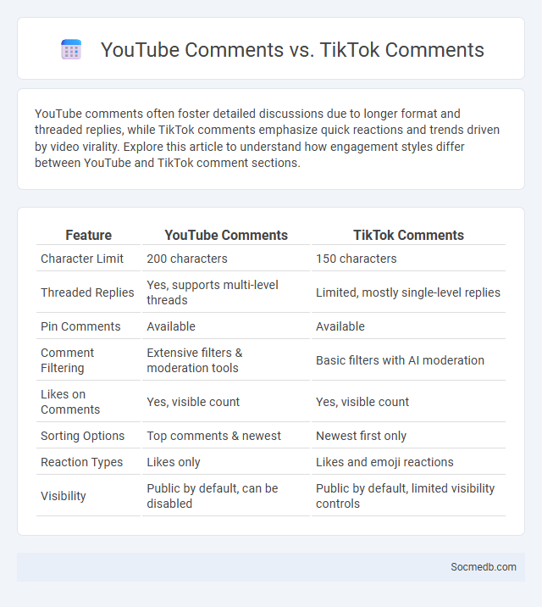The width and height of the screenshot is (542, 607).
Task: Click the intro paragraph about YouTube comments
Action: [267, 138]
